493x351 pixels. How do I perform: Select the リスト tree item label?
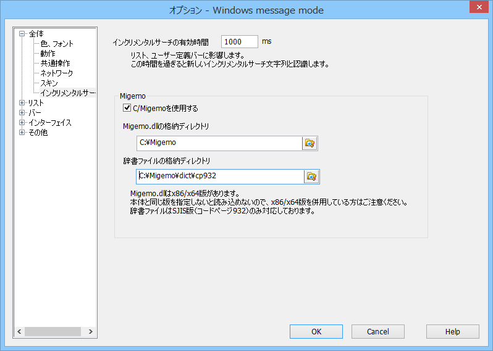click(36, 102)
